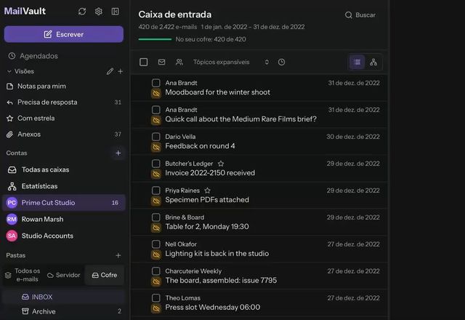Select Studio Accounts account
This screenshot has width=465, height=320.
coord(64,236)
